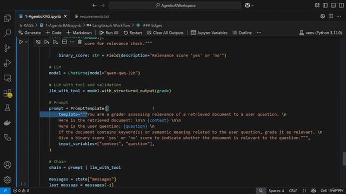Viewport: 346px width, 194px height.
Task: Click the 6-RAGS breadcrumb
Action: point(26,25)
